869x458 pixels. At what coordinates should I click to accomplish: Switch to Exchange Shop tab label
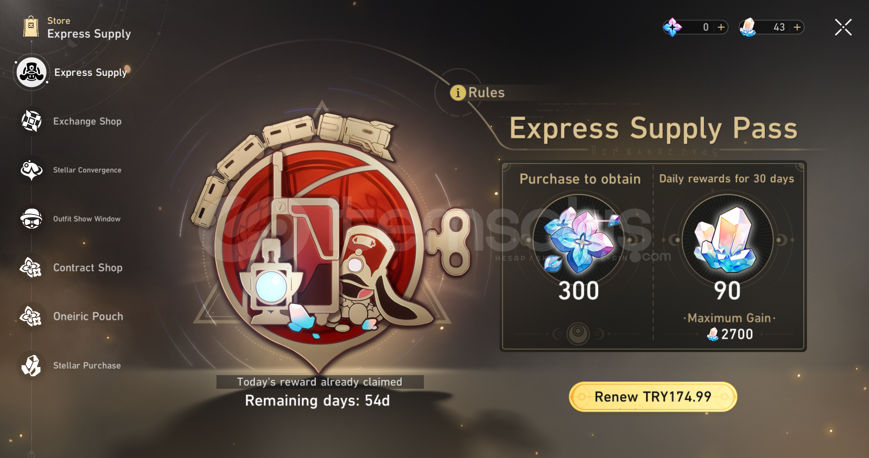pos(87,121)
